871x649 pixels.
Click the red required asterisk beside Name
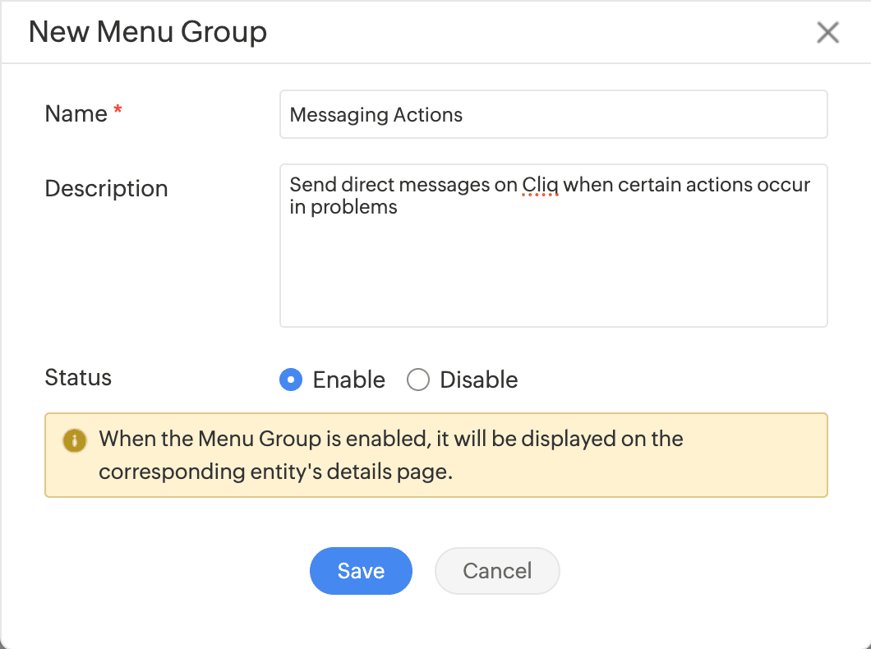[118, 112]
